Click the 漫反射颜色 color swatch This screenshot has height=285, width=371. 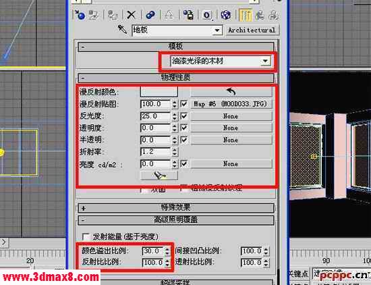pos(159,92)
